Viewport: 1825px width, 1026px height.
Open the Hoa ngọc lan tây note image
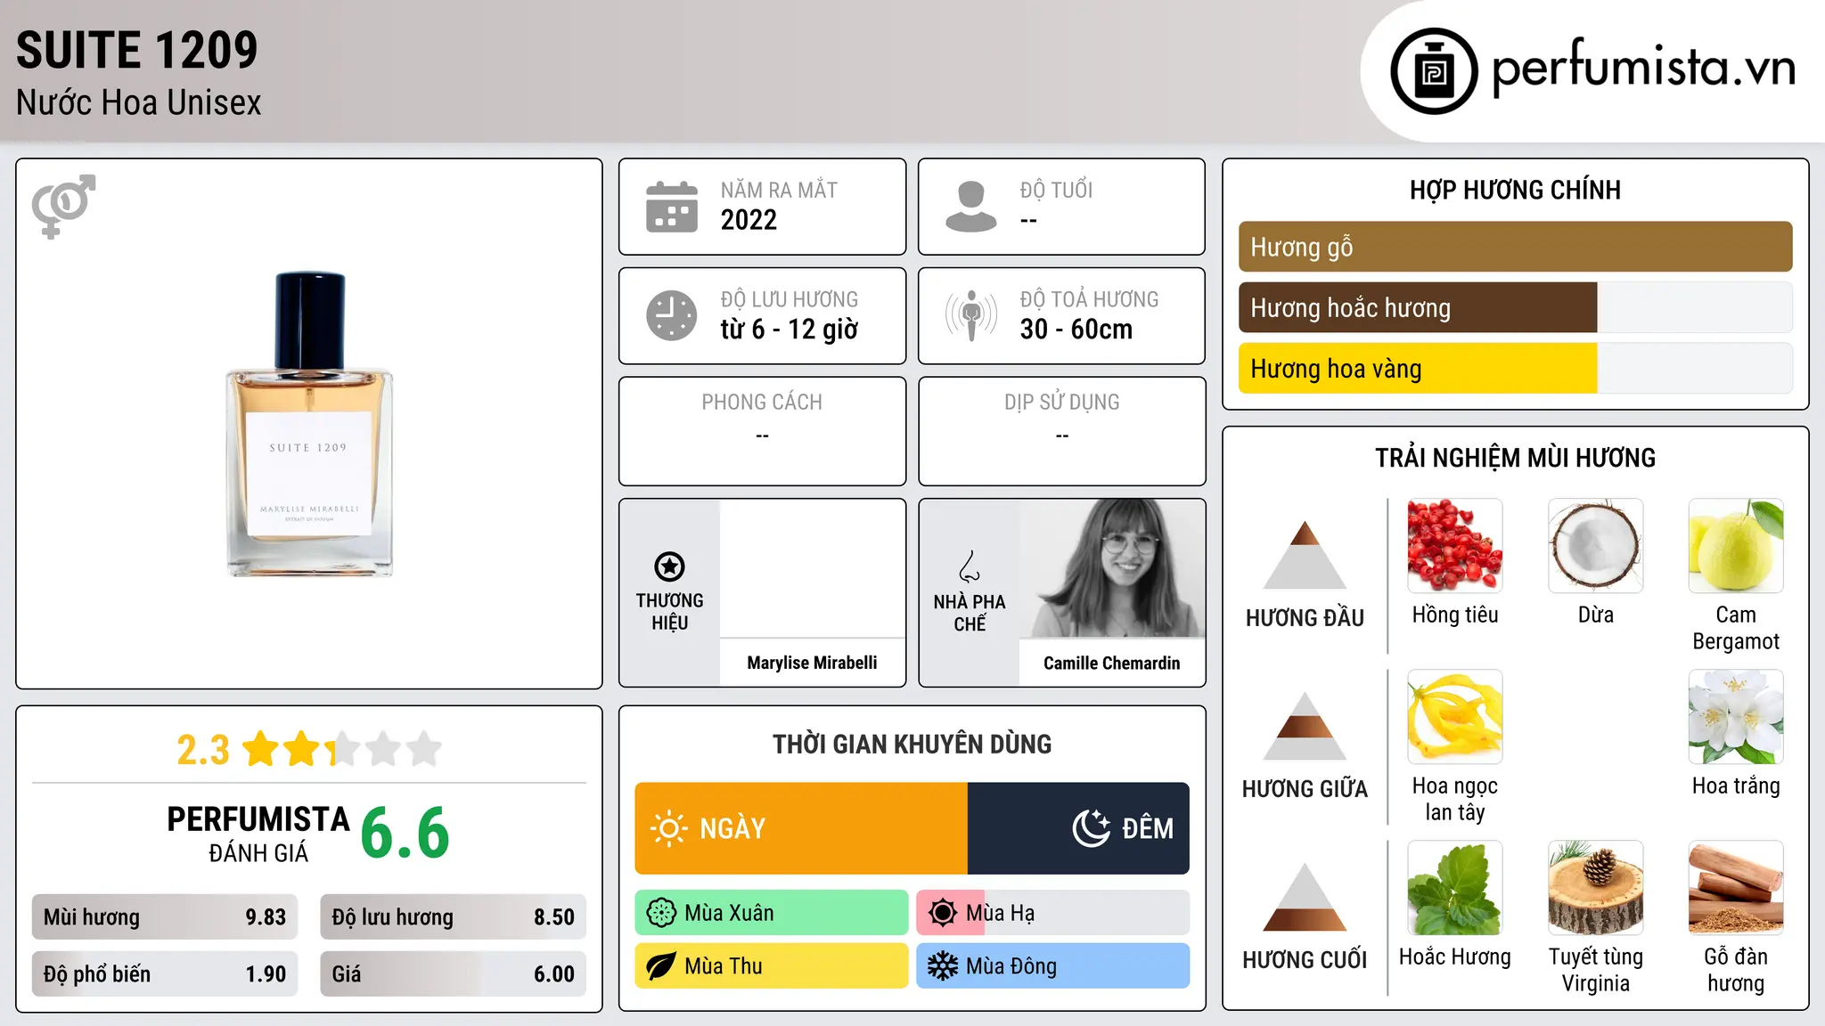[x=1455, y=717]
